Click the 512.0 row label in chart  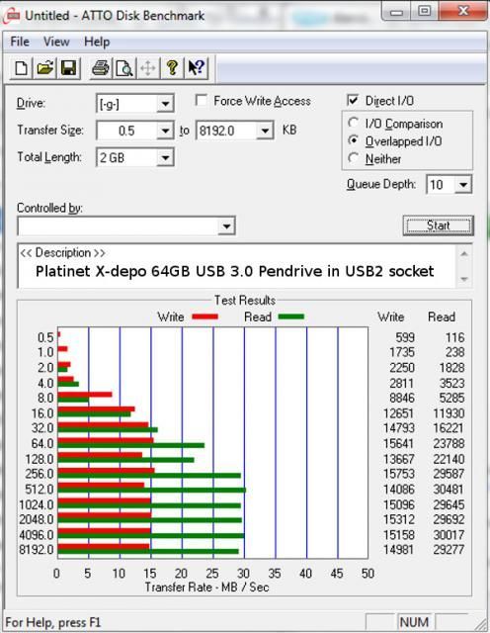click(40, 489)
